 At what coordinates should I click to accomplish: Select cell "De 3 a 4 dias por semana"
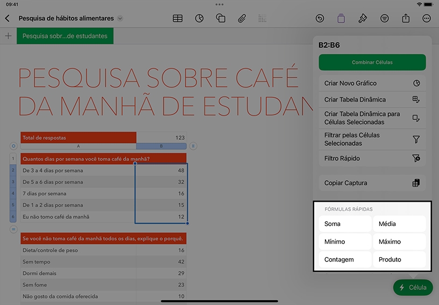(79, 170)
